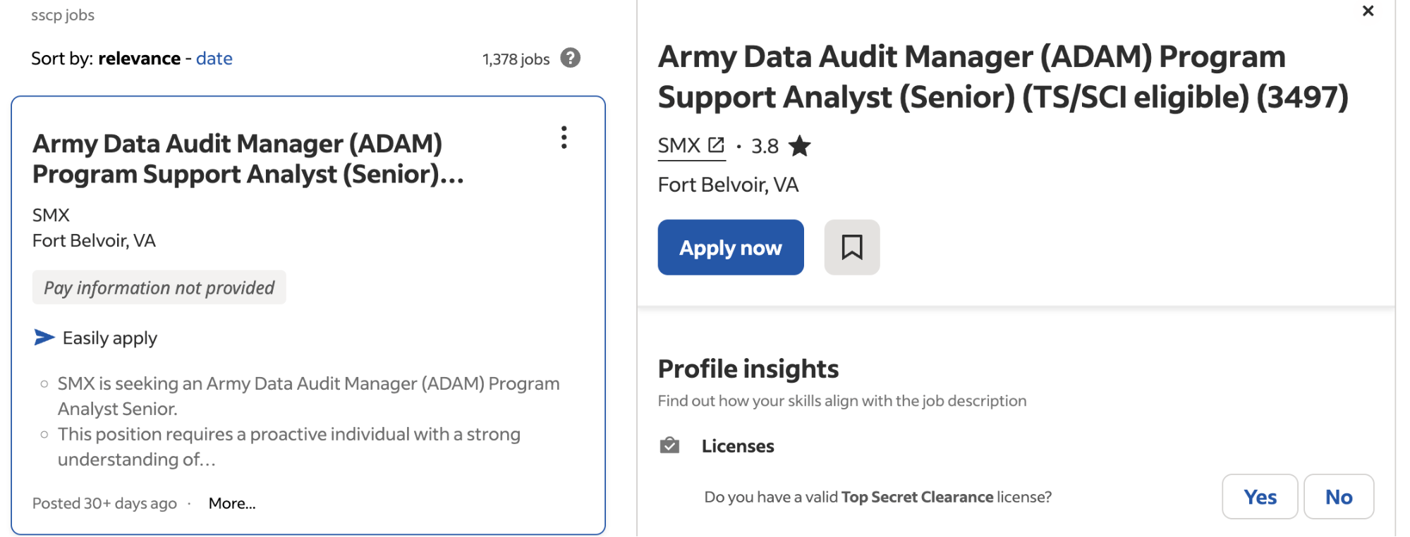
Task: Click 'This position requires a proactive' snippet
Action: 289,447
